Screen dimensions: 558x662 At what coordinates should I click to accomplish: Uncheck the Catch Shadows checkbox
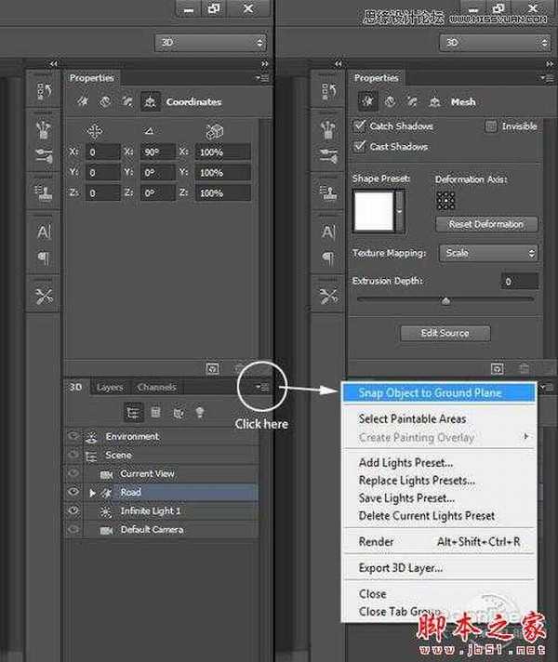[361, 126]
